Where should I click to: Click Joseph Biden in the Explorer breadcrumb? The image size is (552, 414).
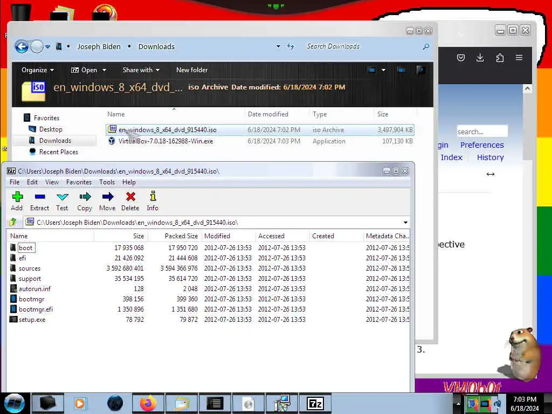tap(99, 46)
